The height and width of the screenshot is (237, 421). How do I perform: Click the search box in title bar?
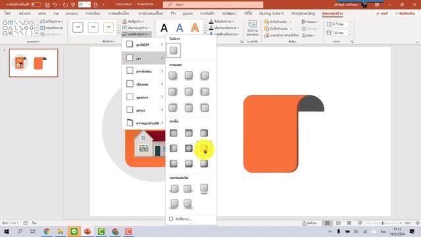click(x=213, y=5)
